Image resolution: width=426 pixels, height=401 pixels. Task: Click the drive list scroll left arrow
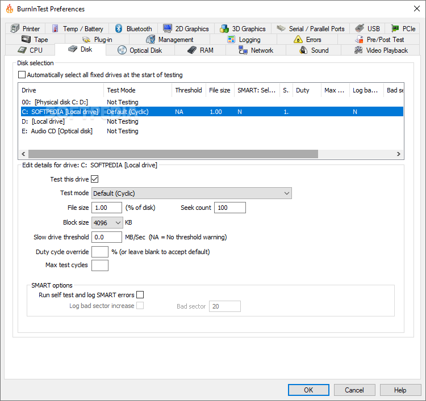pyautogui.click(x=23, y=154)
